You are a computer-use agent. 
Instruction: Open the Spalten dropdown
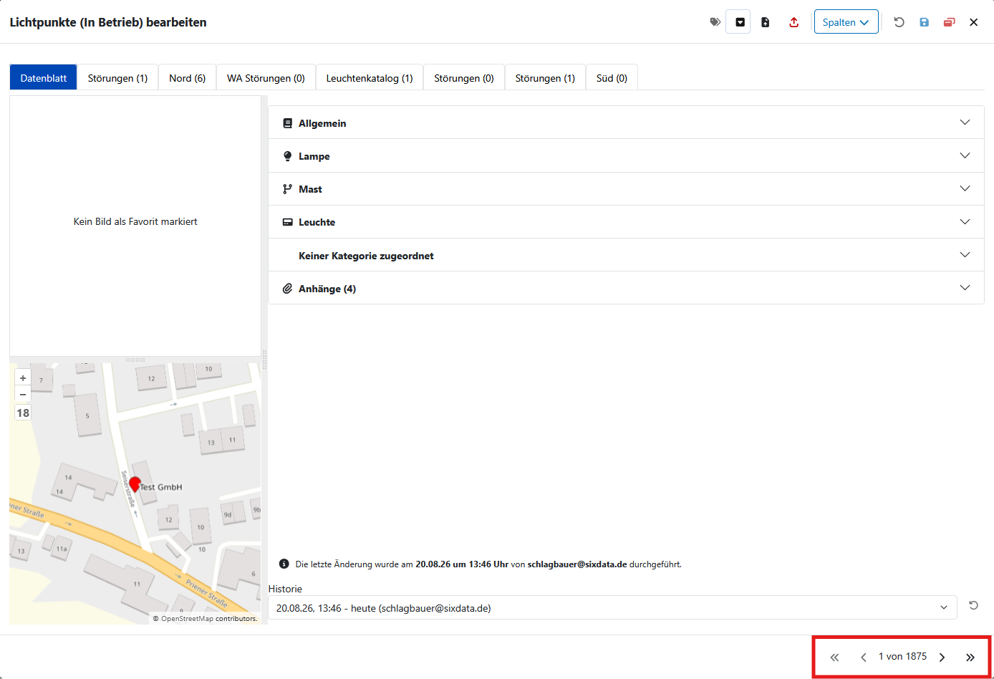(x=846, y=22)
